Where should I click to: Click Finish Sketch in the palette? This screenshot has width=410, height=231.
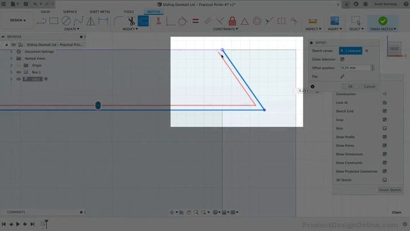pyautogui.click(x=389, y=190)
